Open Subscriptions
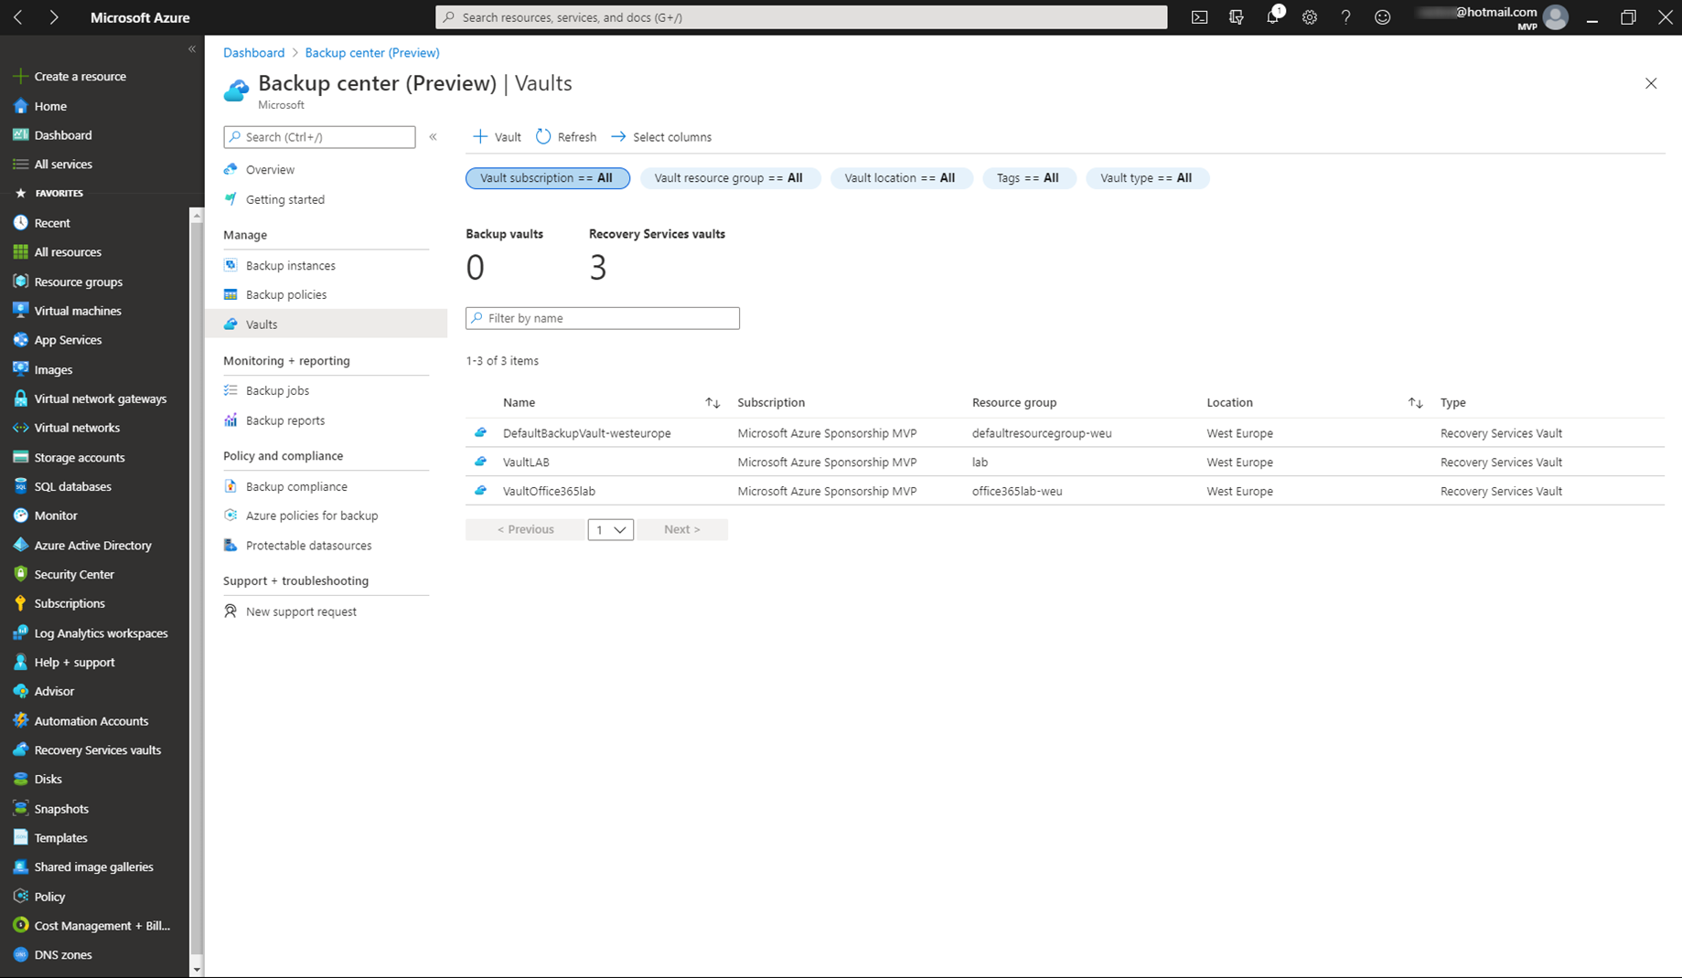This screenshot has width=1682, height=978. coord(70,603)
